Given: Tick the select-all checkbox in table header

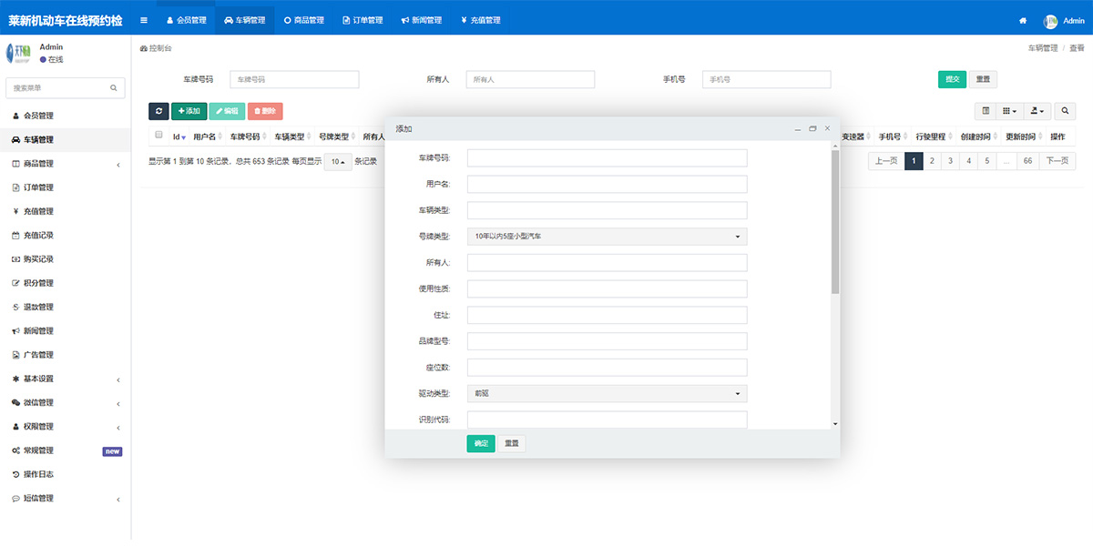Looking at the screenshot, I should [x=158, y=136].
